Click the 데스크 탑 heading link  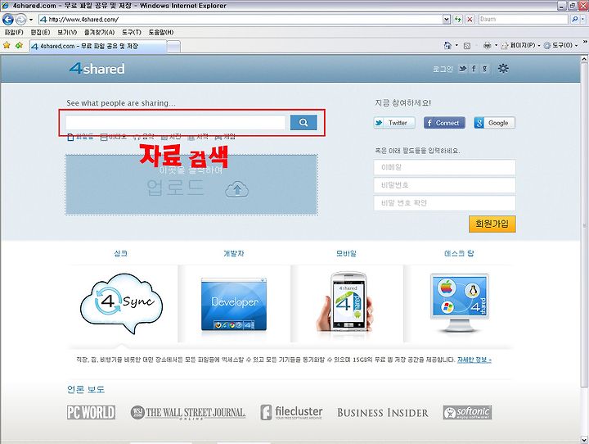point(459,254)
